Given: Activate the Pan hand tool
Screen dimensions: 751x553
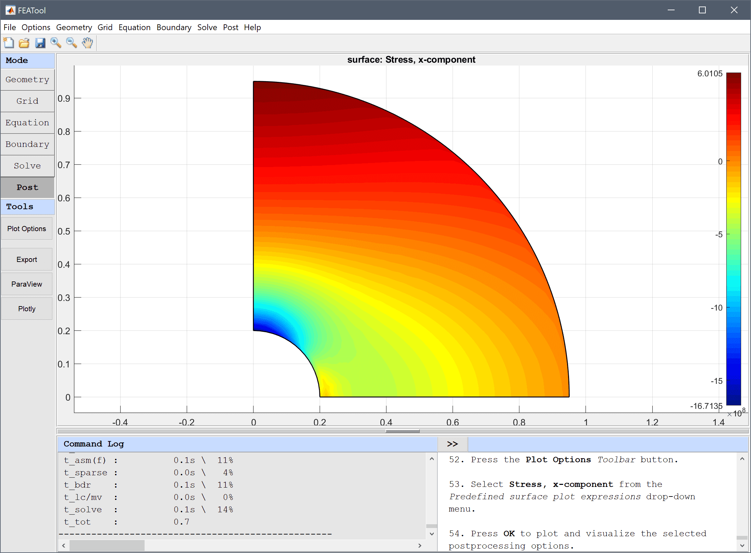Looking at the screenshot, I should [87, 43].
